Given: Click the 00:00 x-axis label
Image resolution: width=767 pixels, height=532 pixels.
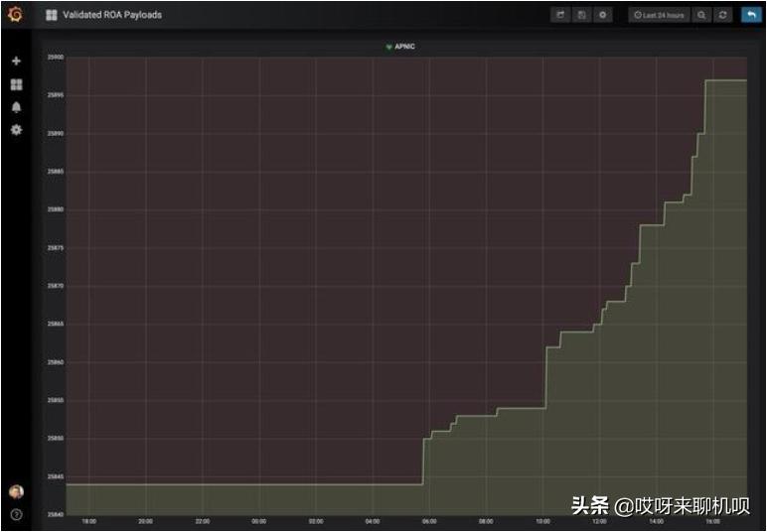Looking at the screenshot, I should click(x=259, y=521).
